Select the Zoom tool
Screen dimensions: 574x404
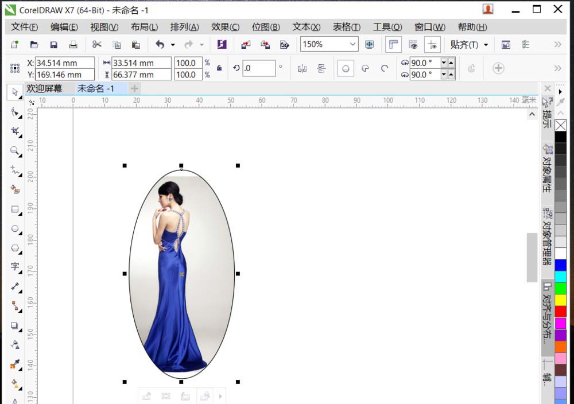click(14, 151)
